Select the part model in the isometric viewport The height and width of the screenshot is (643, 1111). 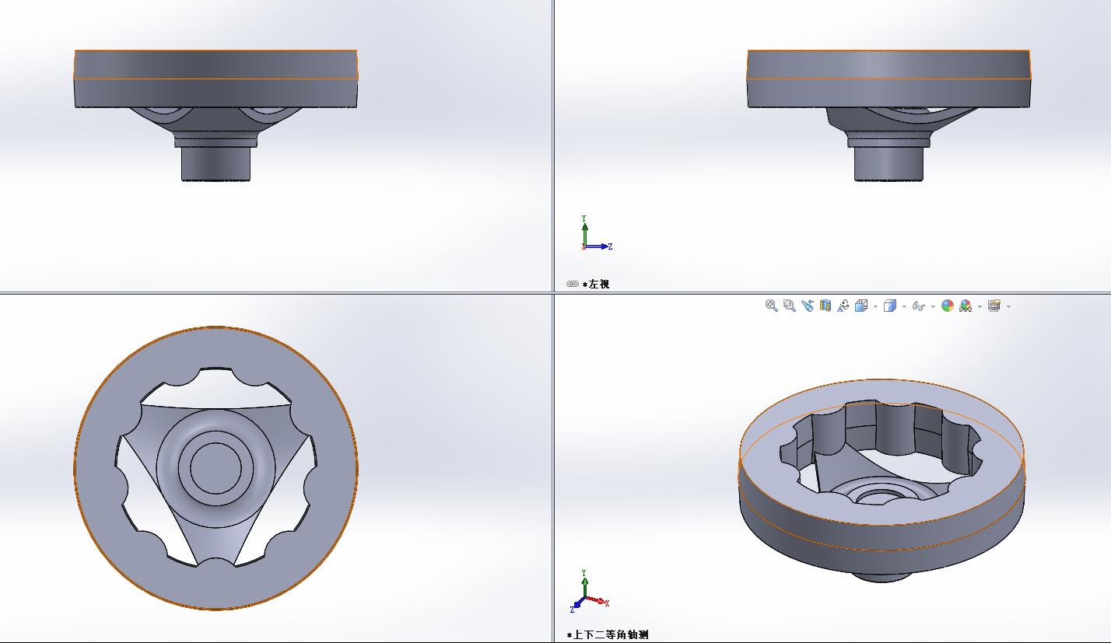[x=881, y=481]
